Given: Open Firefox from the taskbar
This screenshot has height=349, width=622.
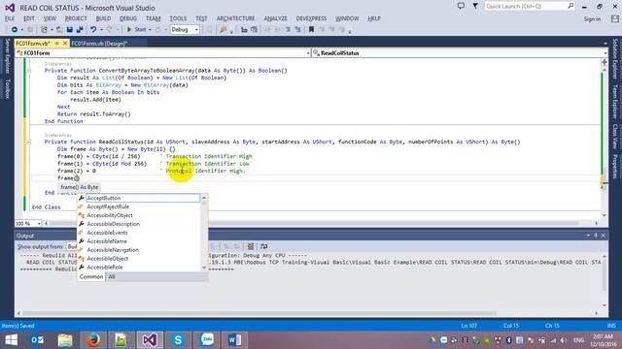Looking at the screenshot, I should [x=93, y=340].
